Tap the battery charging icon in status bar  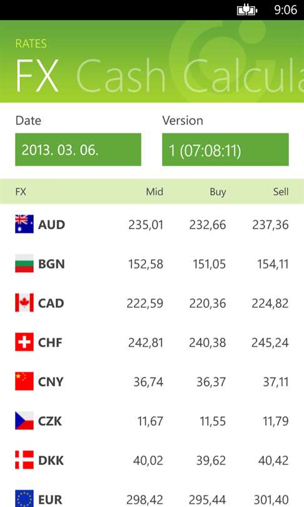(247, 10)
